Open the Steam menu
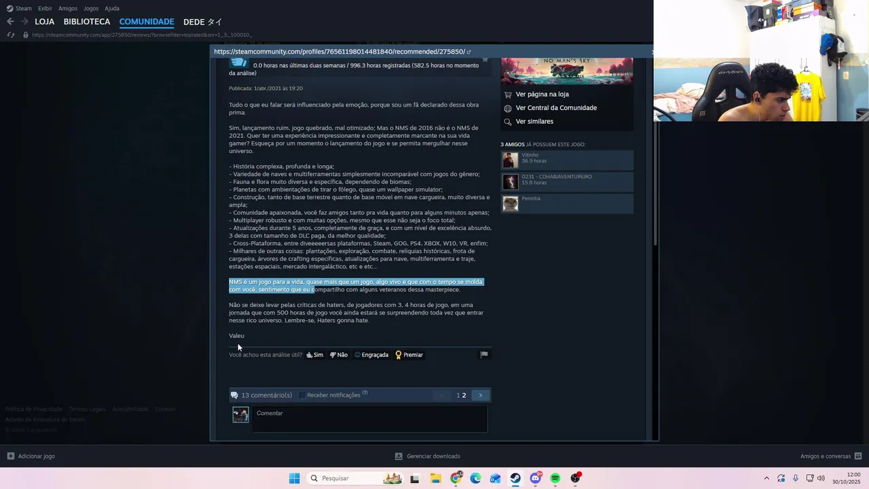Image resolution: width=869 pixels, height=489 pixels. coord(19,8)
